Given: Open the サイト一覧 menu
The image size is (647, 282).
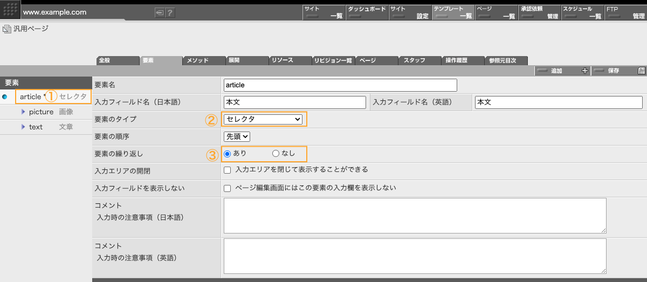Looking at the screenshot, I should click(x=323, y=12).
